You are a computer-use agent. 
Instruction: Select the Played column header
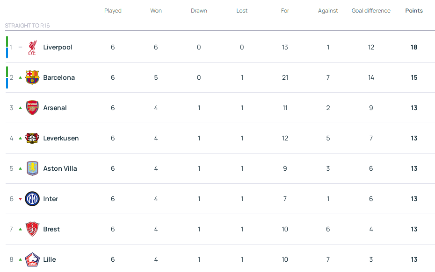(x=113, y=11)
